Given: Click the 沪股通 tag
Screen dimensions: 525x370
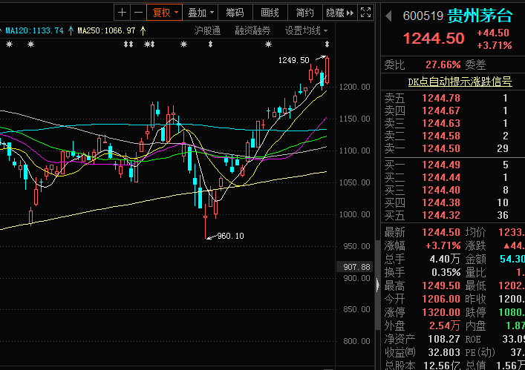Looking at the screenshot, I should 207,31.
